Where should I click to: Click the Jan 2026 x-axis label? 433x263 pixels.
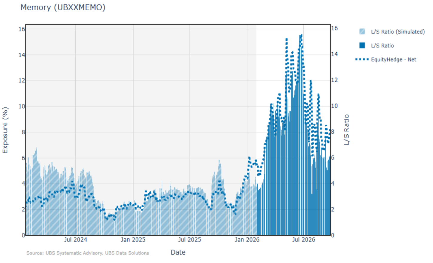tap(247, 240)
